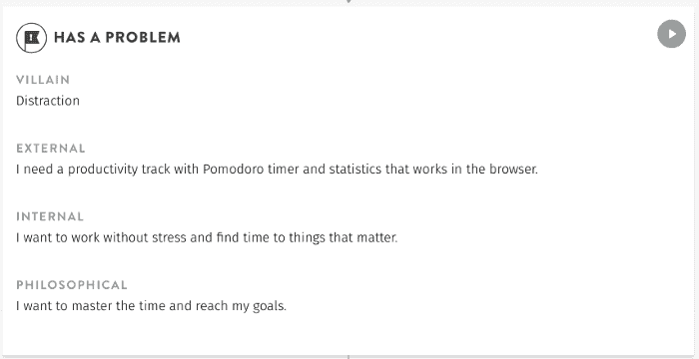The image size is (699, 359).
Task: Edit the Distraction villain entry
Action: [48, 101]
